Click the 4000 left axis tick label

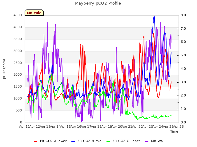click(18, 27)
